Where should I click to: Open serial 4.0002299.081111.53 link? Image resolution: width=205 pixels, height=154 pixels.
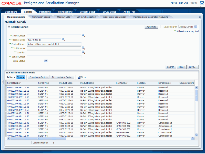pyautogui.click(x=18, y=107)
